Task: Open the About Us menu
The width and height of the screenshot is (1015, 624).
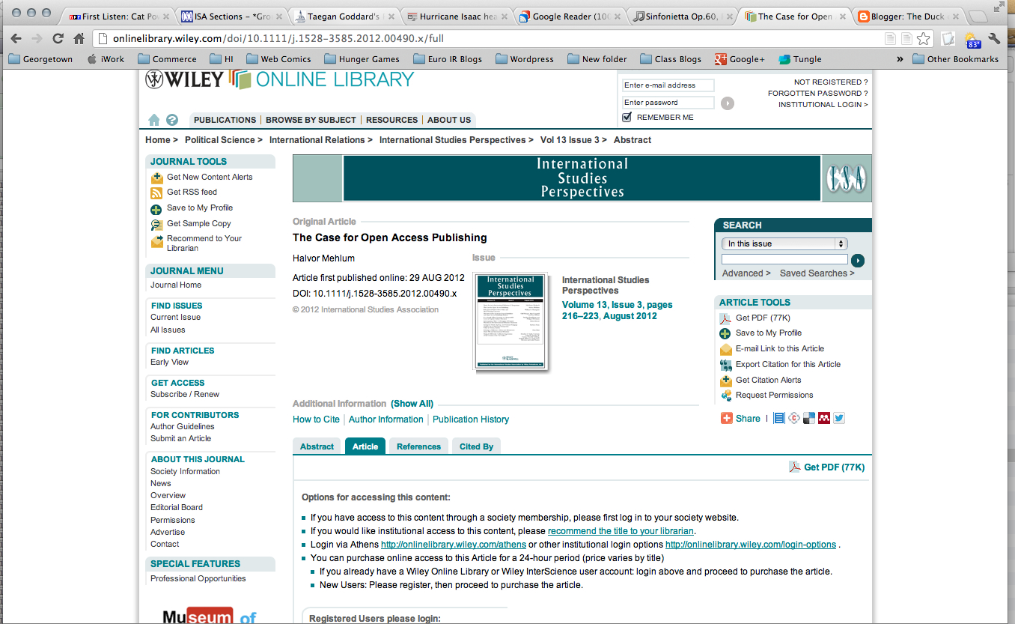Action: [449, 120]
